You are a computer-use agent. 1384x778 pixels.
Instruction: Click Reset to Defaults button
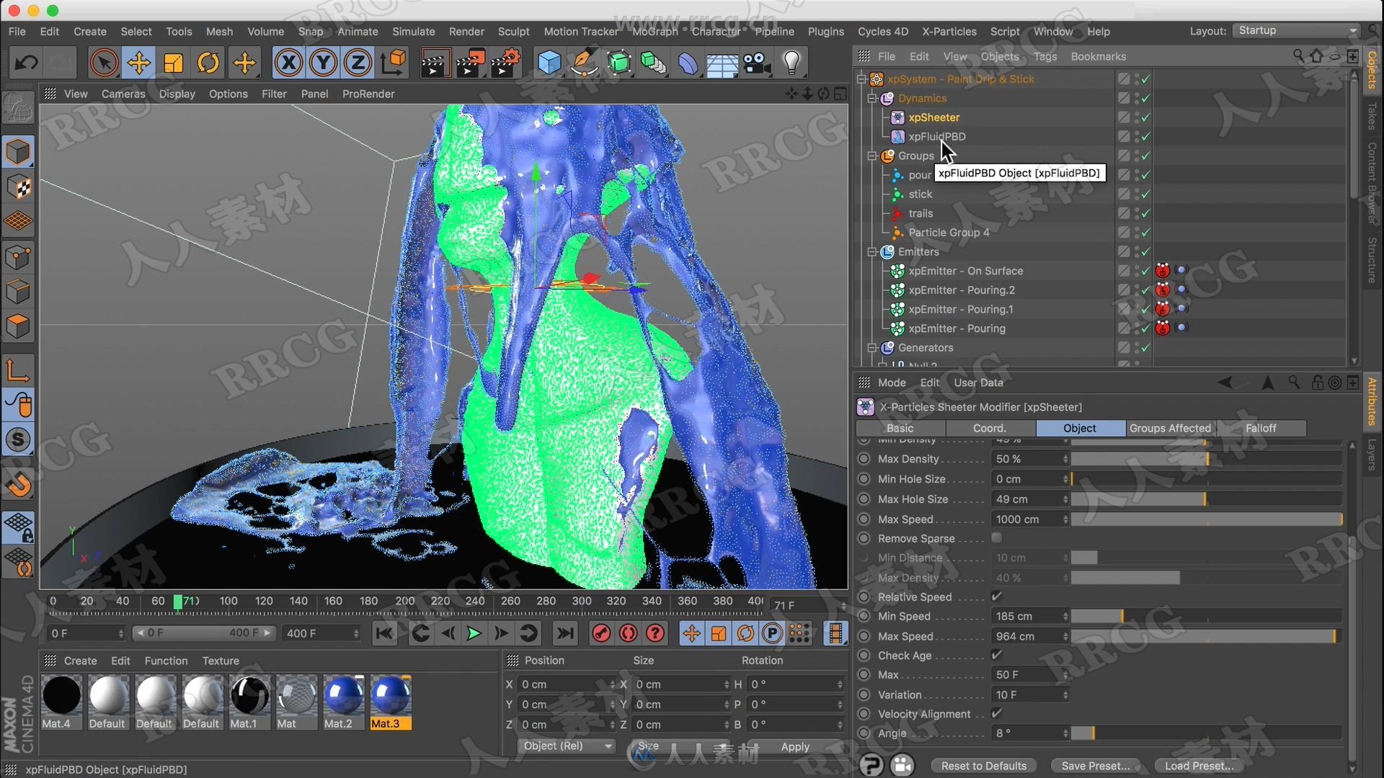click(x=983, y=766)
